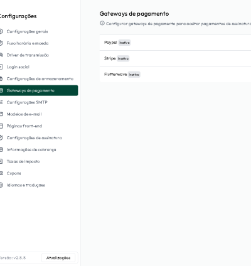Click Stripe's Inativo status badge
The height and width of the screenshot is (266, 251).
pyautogui.click(x=123, y=58)
